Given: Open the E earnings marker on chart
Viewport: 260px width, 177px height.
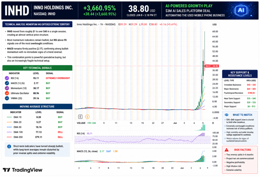Looking at the screenshot, I should click(80, 117).
